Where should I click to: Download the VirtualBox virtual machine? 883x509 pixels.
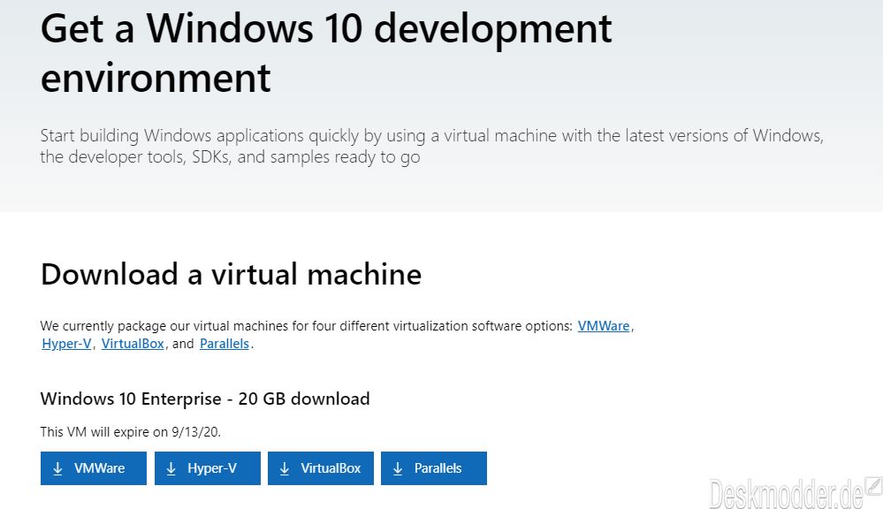321,468
